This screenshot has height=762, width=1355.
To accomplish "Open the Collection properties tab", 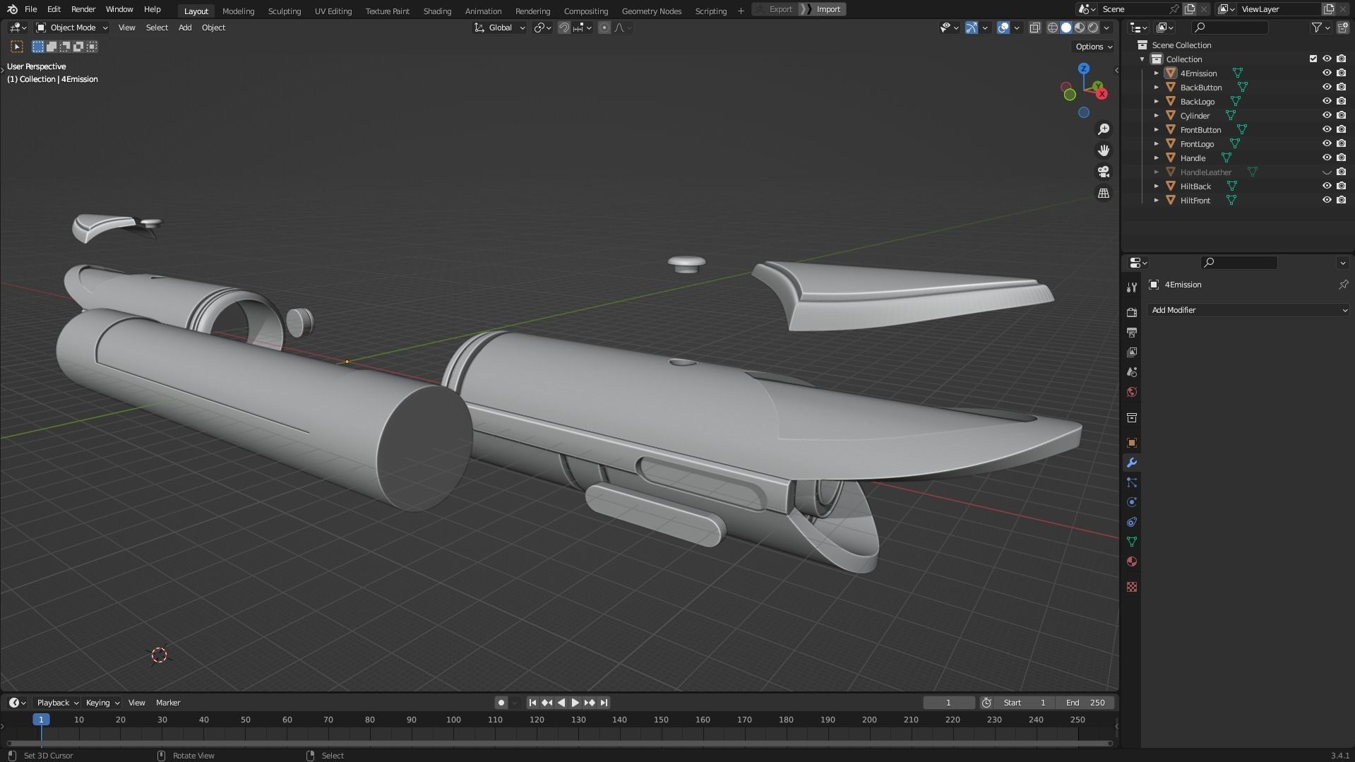I will (1132, 417).
